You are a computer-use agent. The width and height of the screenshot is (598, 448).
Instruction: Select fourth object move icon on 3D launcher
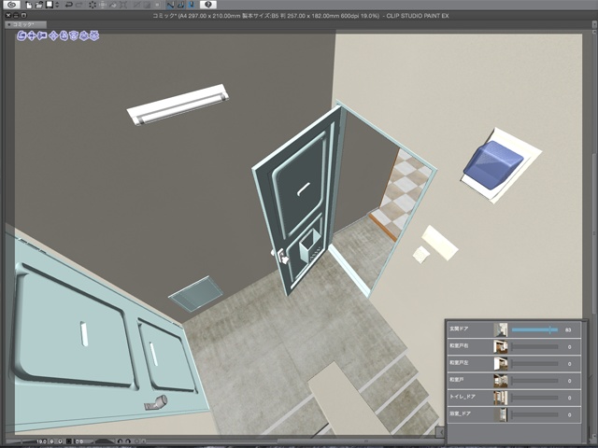(x=54, y=35)
